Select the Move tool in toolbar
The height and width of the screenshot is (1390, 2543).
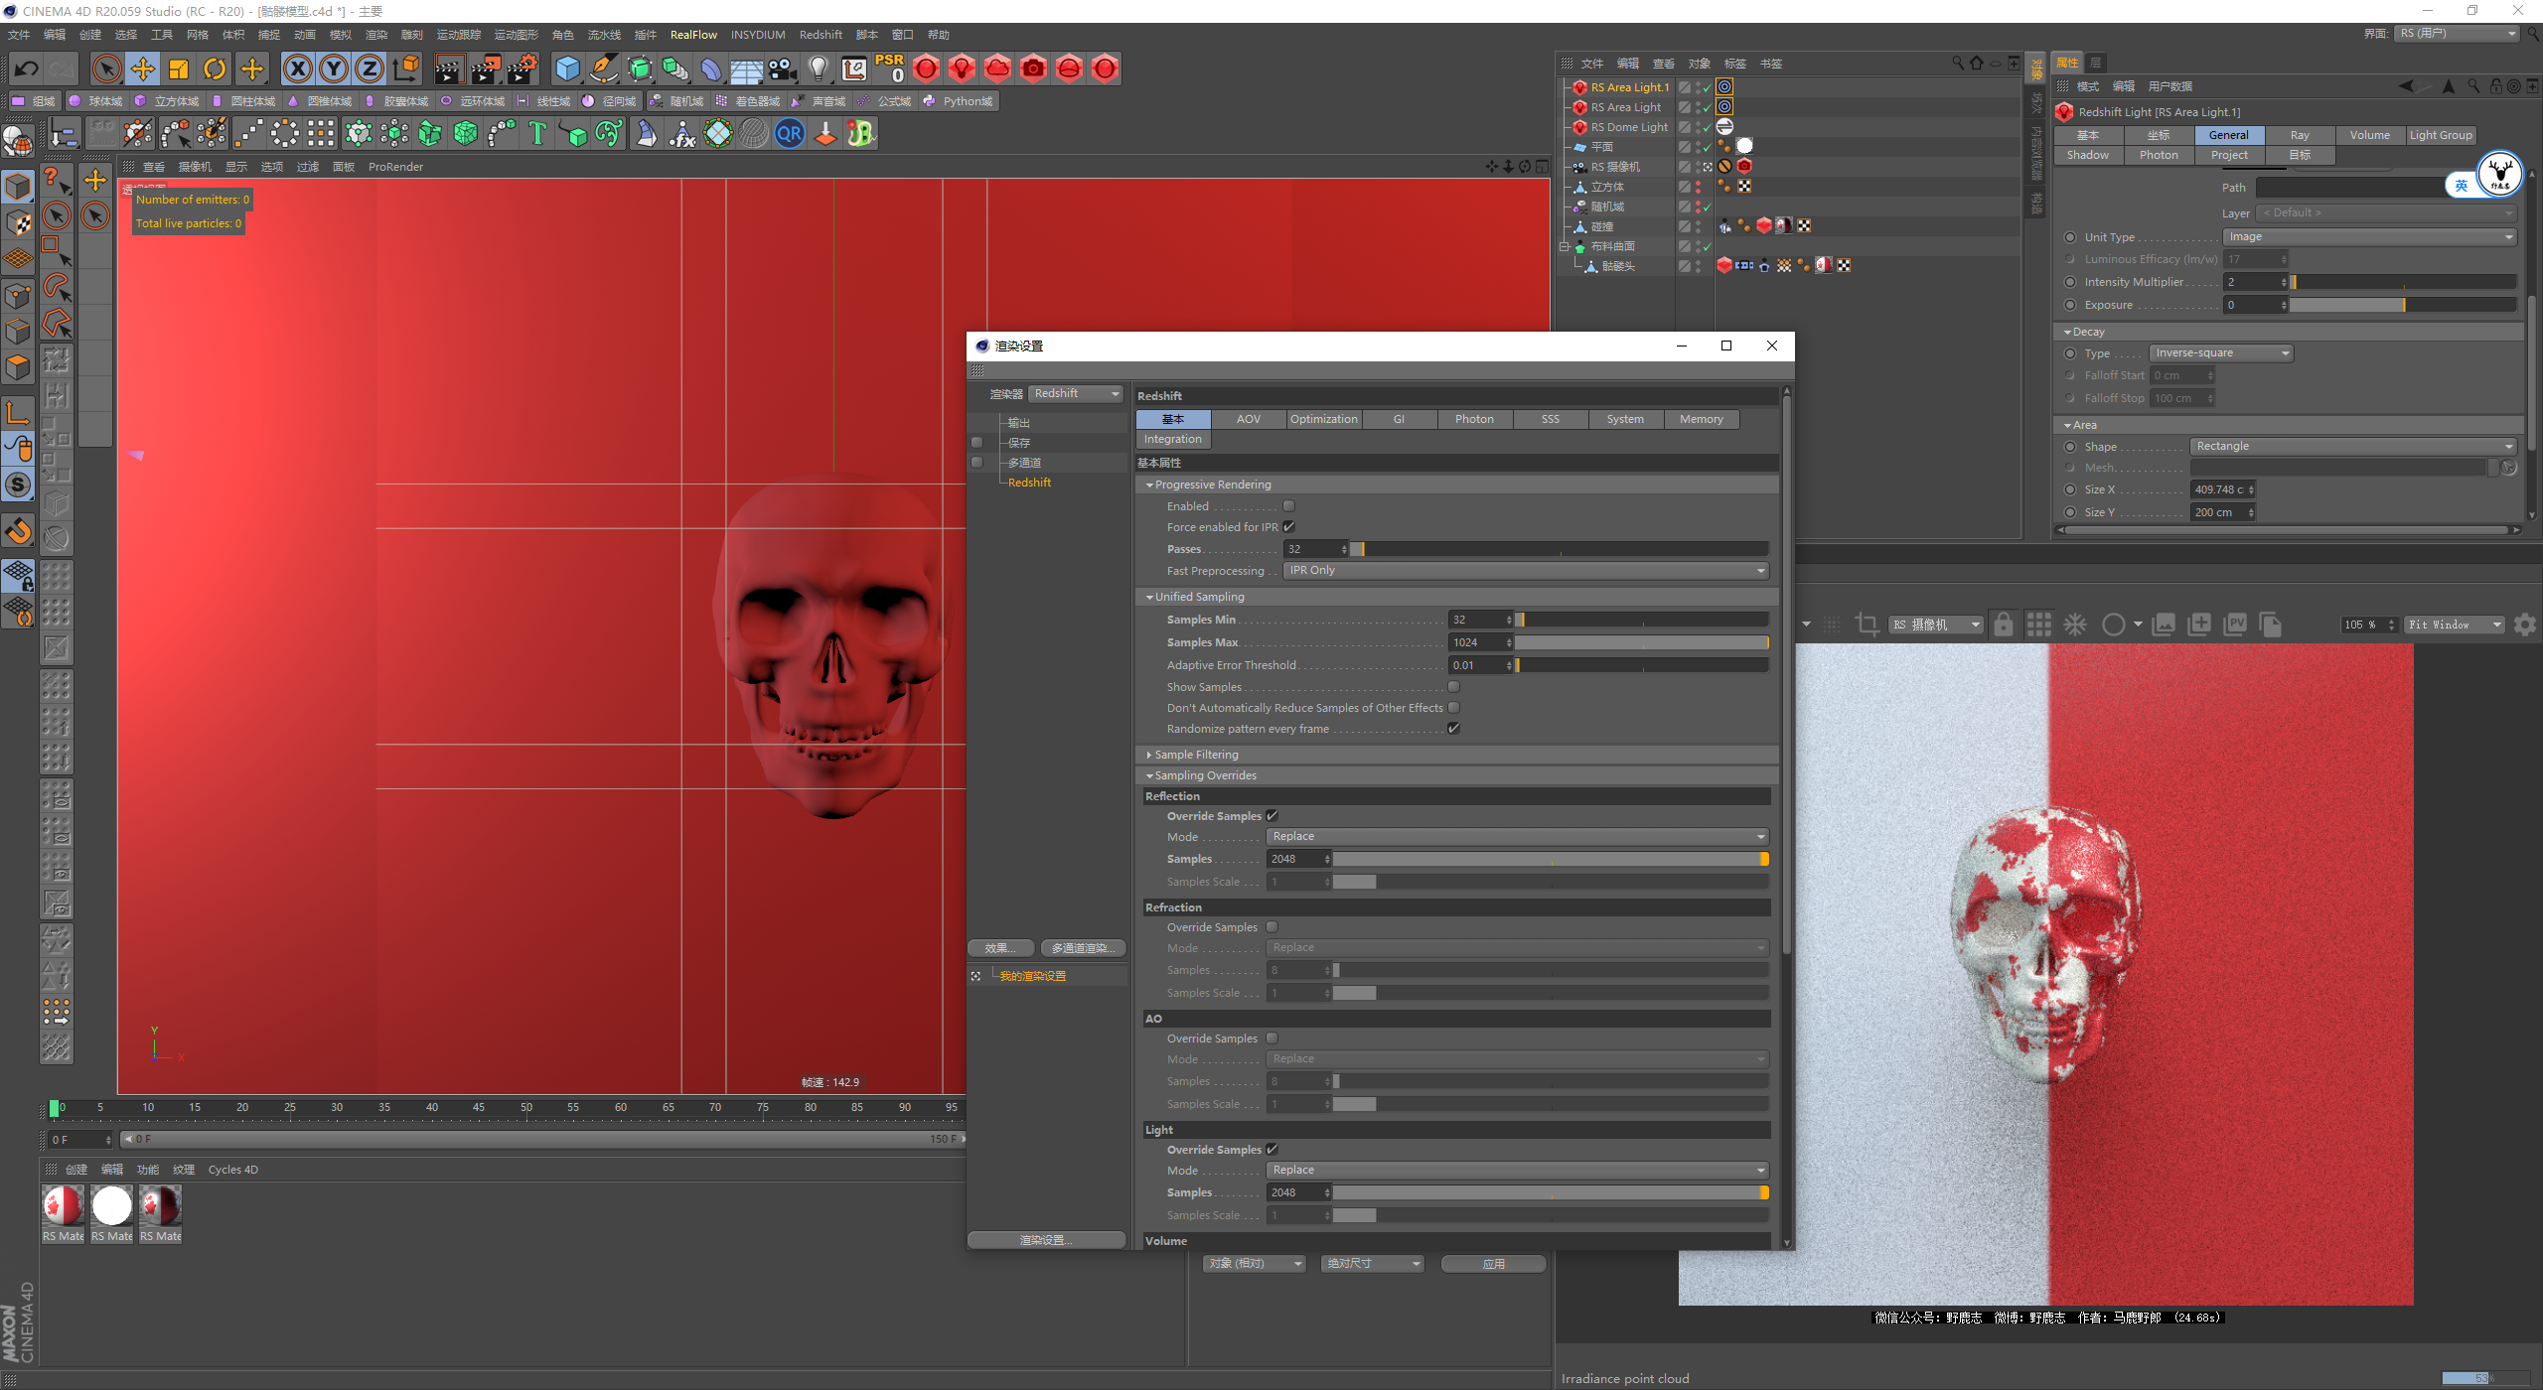pyautogui.click(x=143, y=69)
